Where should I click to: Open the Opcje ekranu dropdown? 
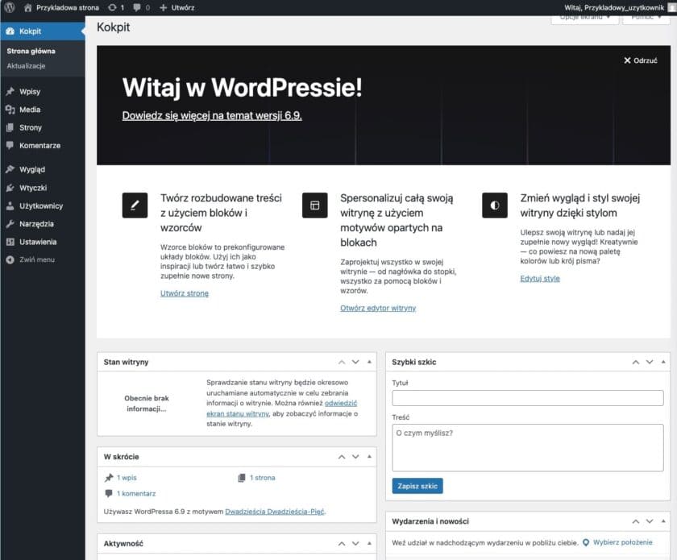(x=583, y=18)
